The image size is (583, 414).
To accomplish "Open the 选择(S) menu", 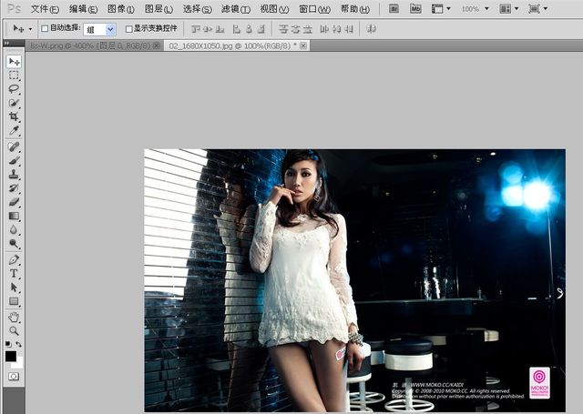I will click(197, 9).
